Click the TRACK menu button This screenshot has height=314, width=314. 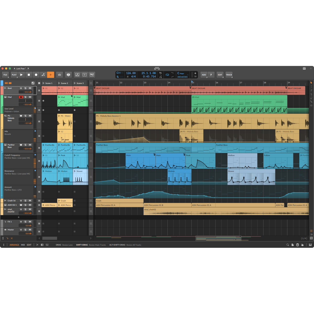point(229,75)
